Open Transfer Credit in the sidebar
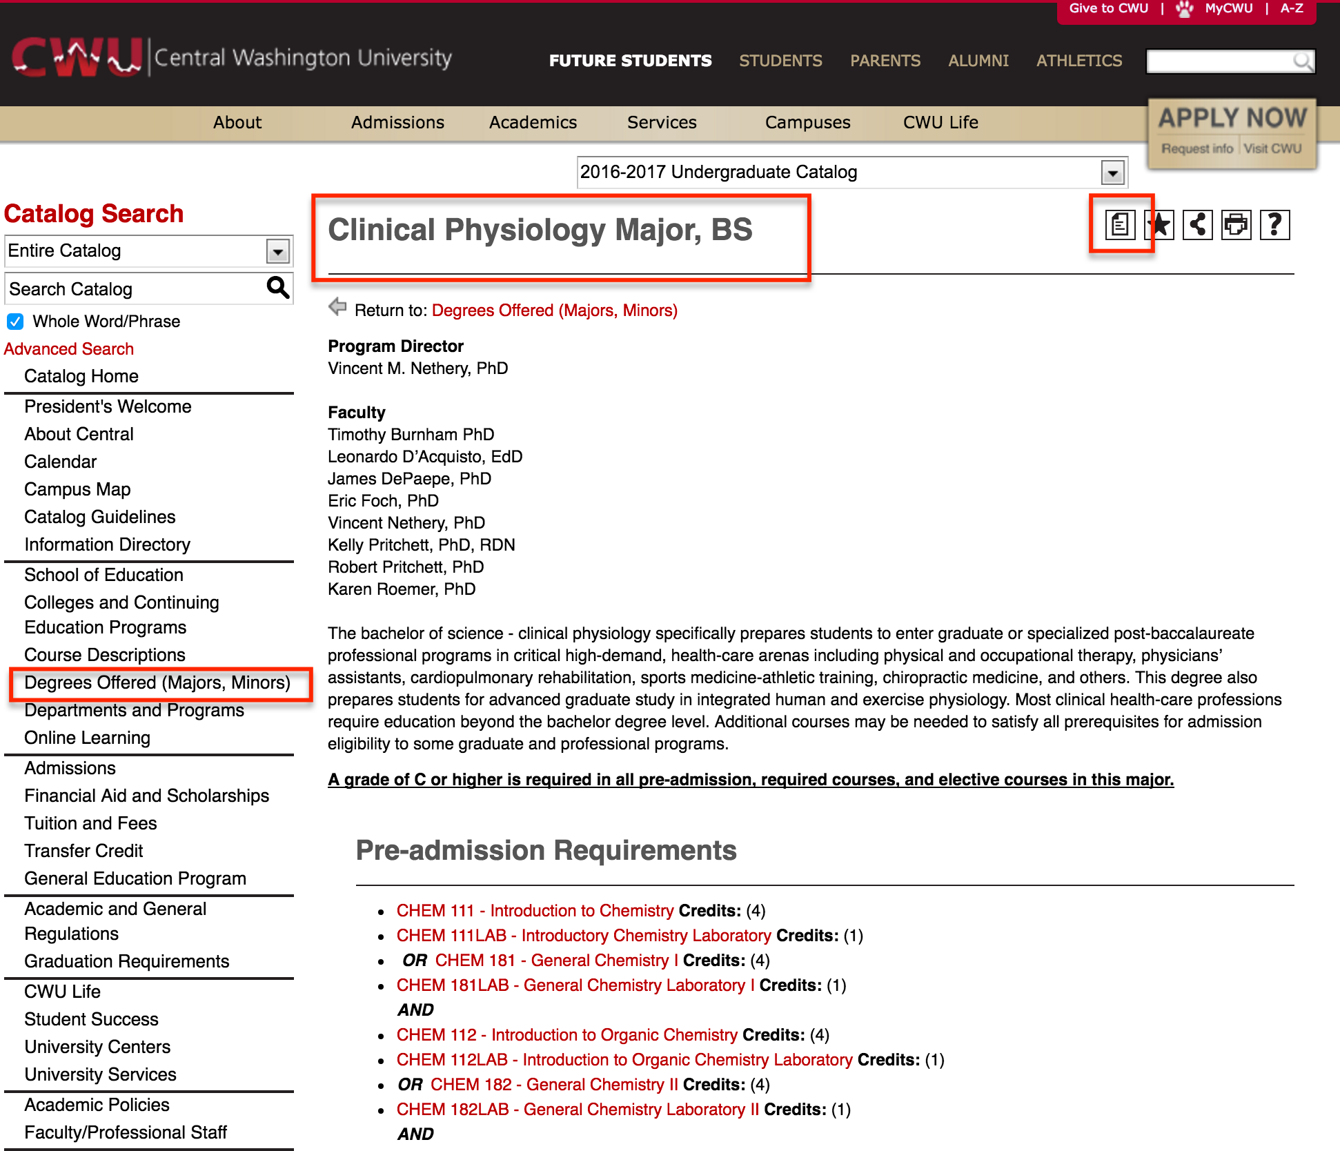The height and width of the screenshot is (1151, 1340). tap(83, 851)
